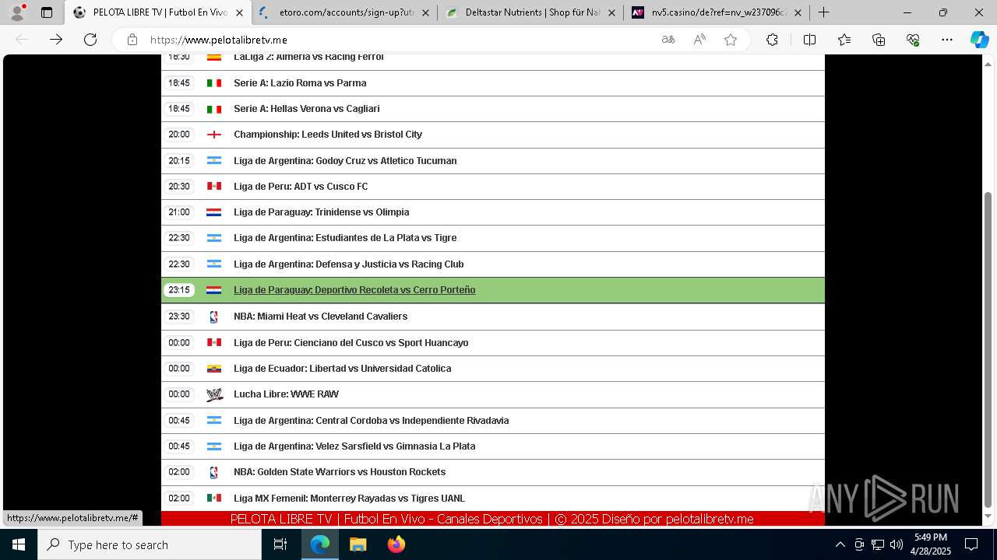Close the nv5.casino tab
997x560 pixels.
click(798, 12)
